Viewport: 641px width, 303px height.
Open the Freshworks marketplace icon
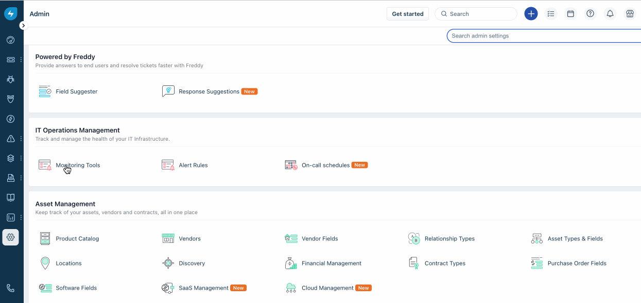pos(630,13)
